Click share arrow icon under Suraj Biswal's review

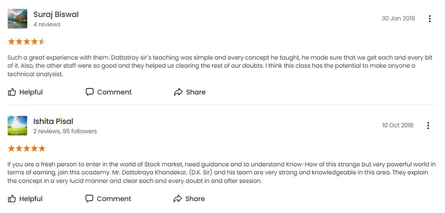click(x=178, y=92)
